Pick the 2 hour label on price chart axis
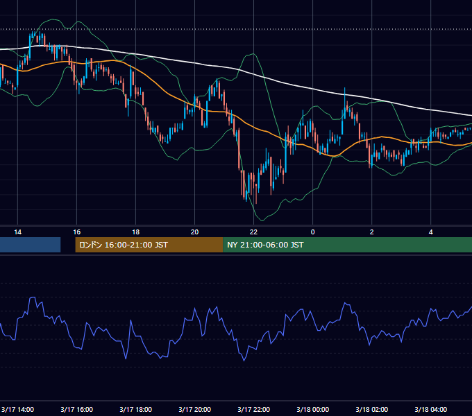Image resolution: width=472 pixels, height=416 pixels. [372, 232]
